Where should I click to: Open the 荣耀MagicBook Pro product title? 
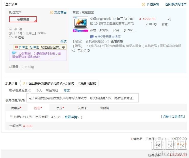point(112,21)
